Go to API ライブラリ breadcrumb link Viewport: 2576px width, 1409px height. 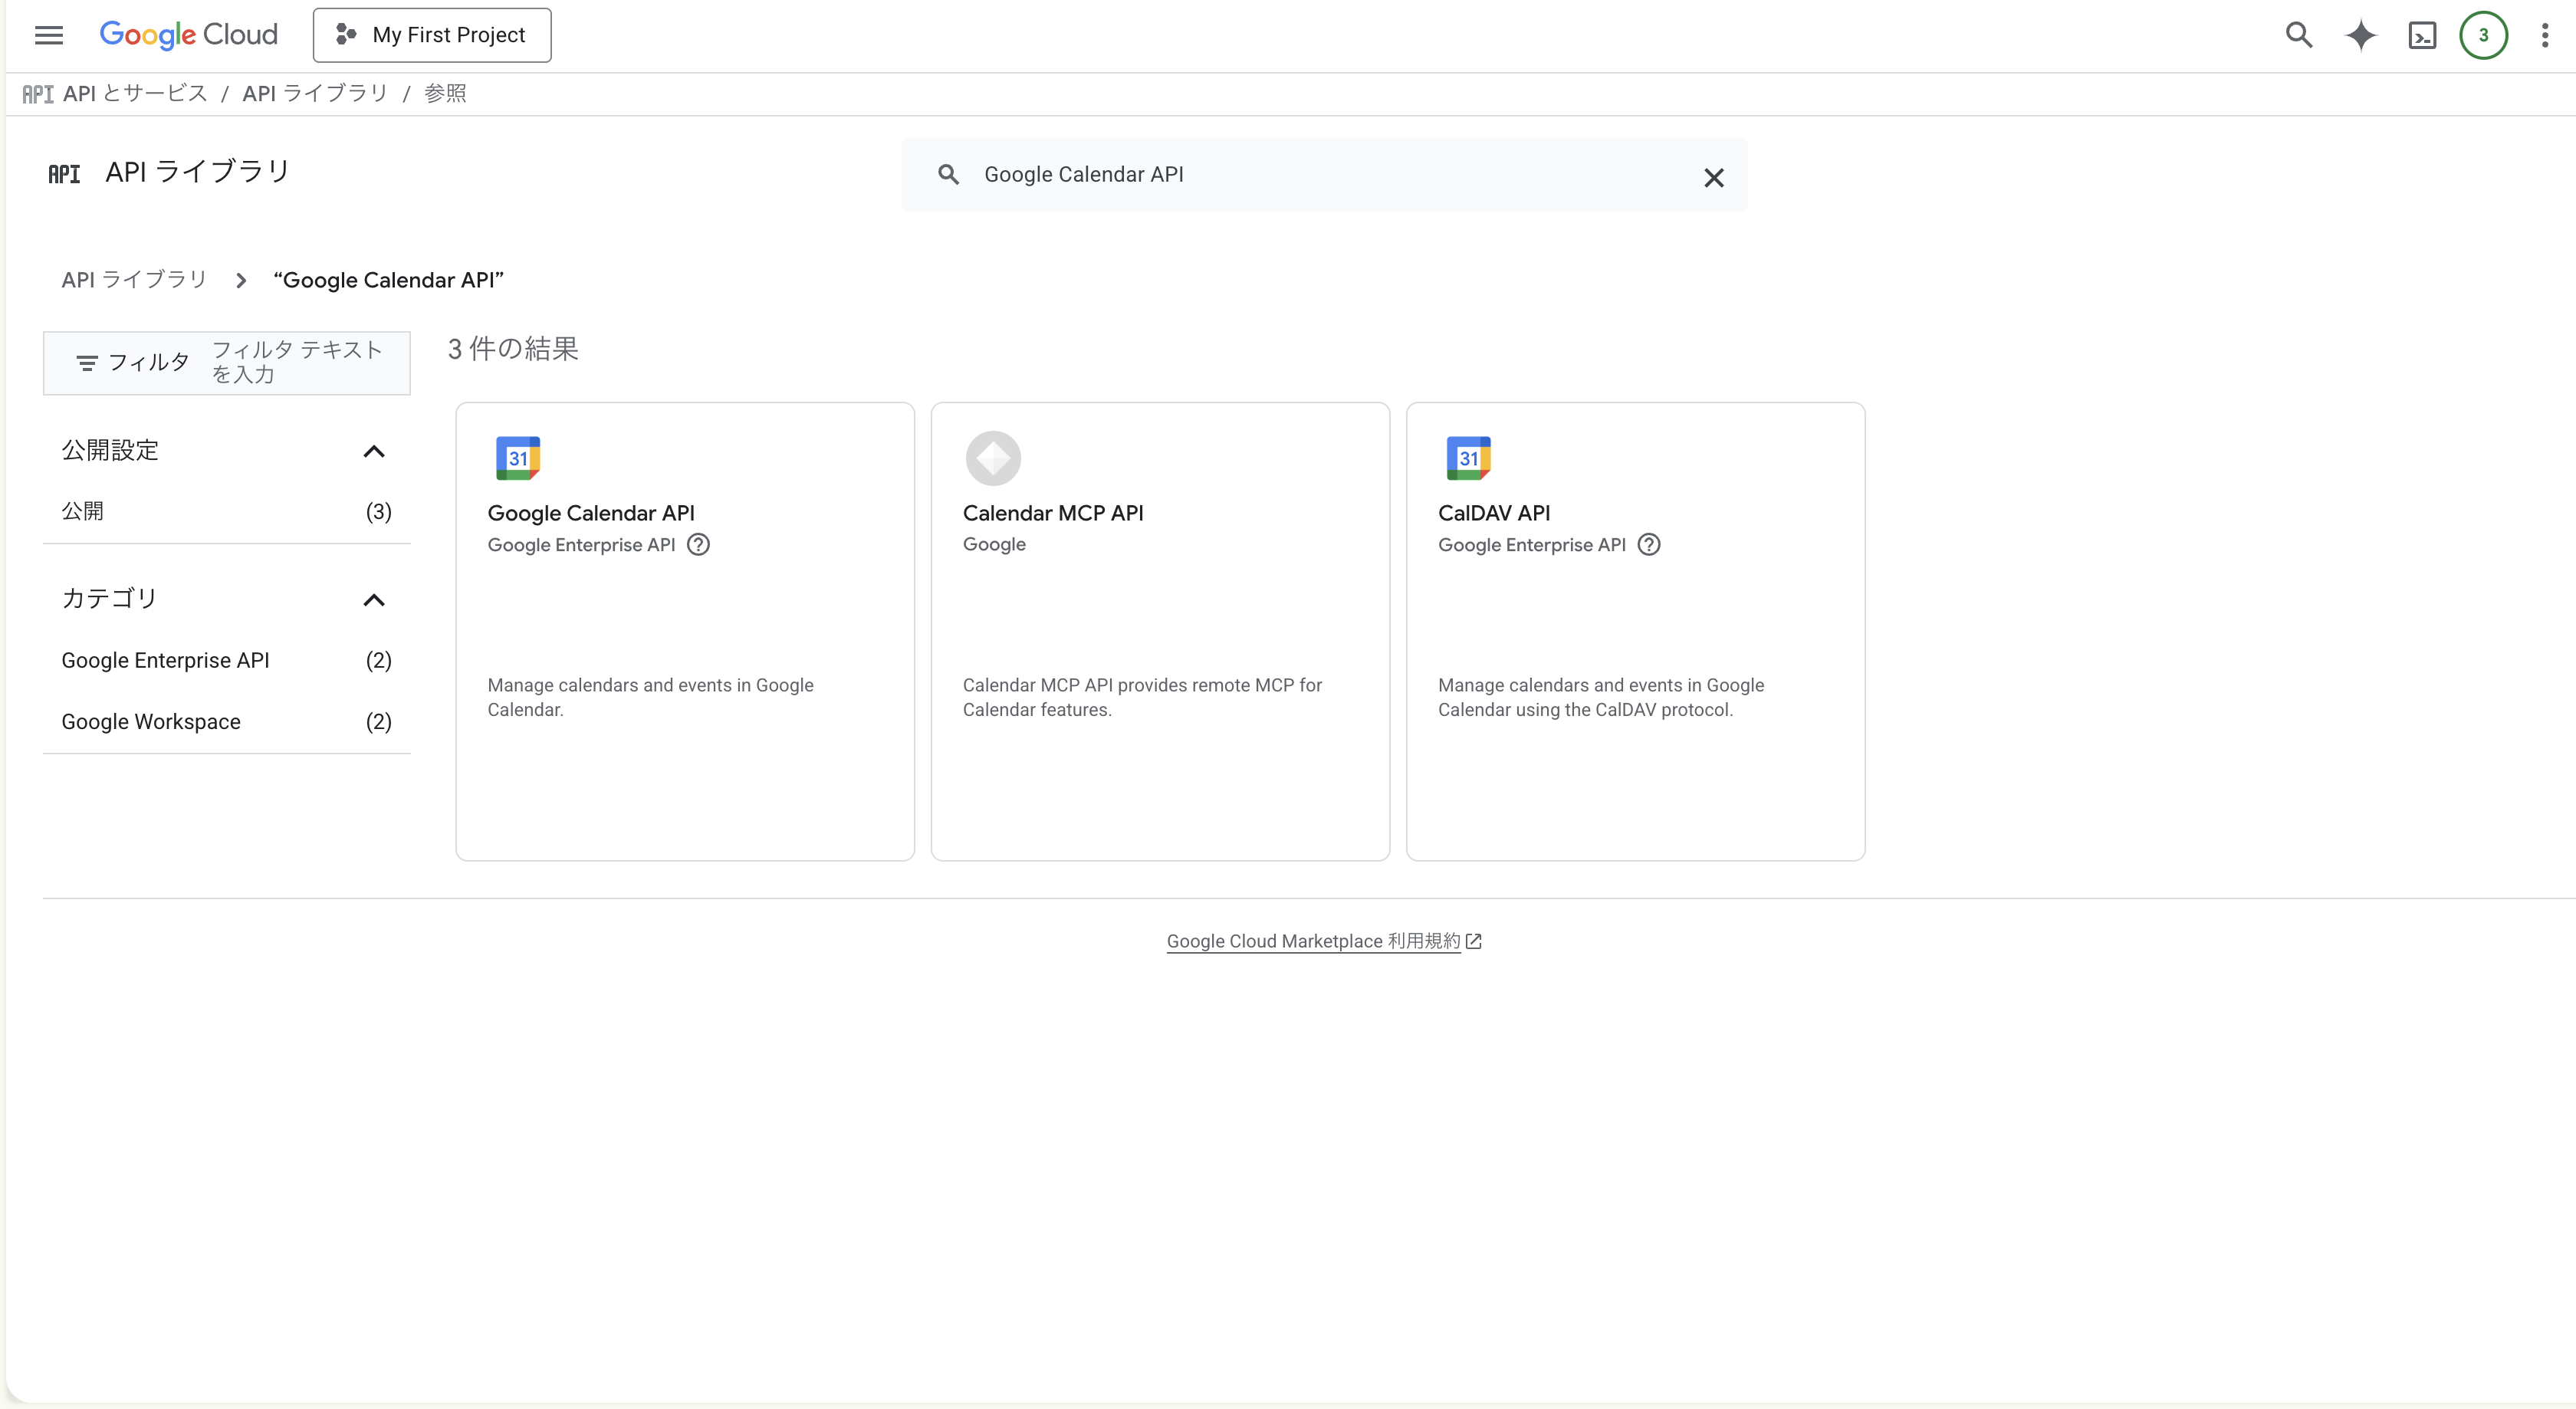point(315,93)
